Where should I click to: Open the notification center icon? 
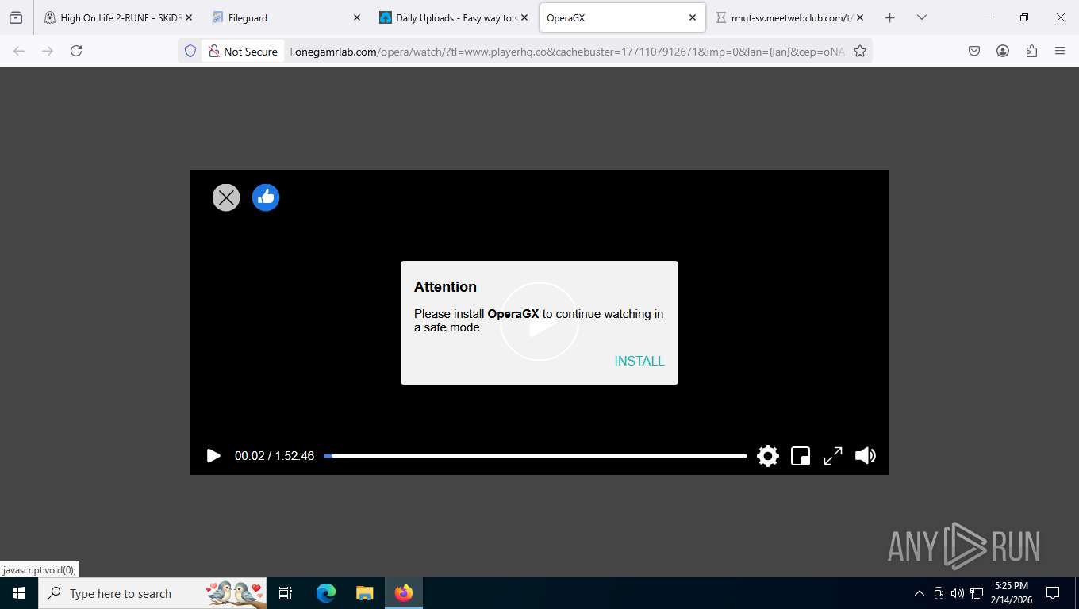pos(1053,593)
